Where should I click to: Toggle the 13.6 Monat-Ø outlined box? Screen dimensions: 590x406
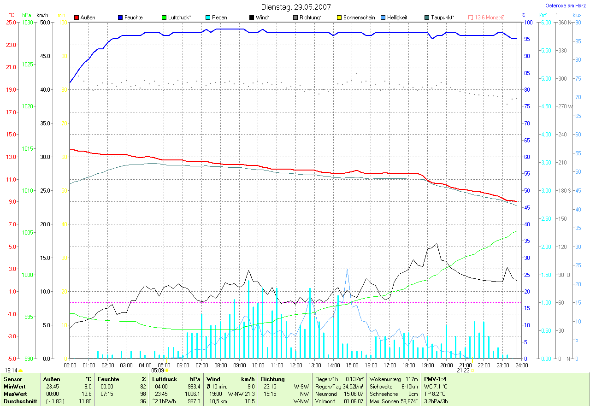click(x=471, y=18)
